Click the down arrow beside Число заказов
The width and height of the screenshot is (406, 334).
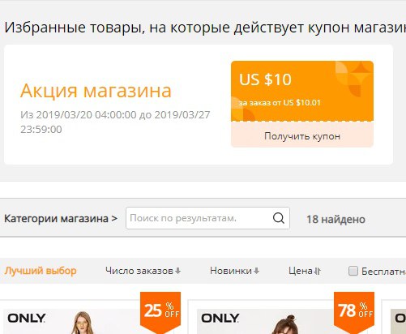[x=177, y=271]
